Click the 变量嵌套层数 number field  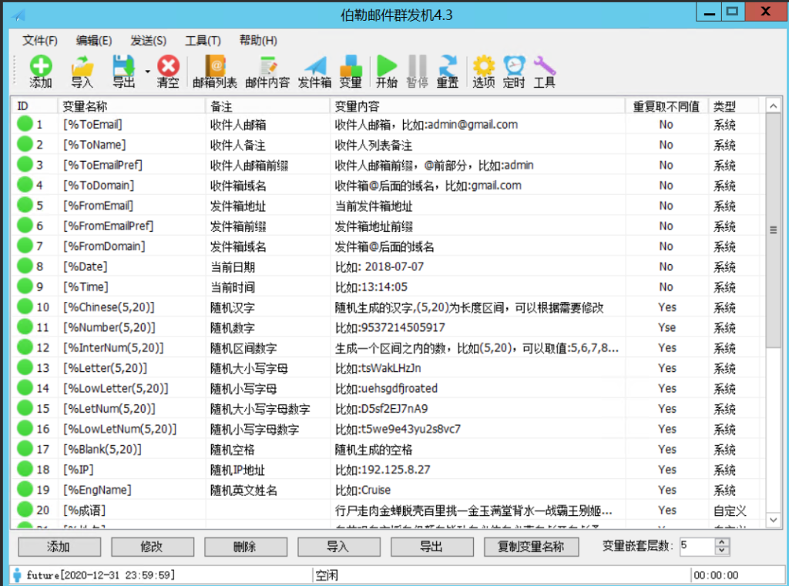point(696,547)
